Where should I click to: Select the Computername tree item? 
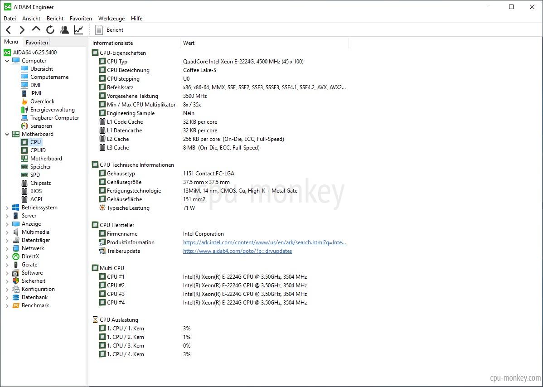point(49,77)
